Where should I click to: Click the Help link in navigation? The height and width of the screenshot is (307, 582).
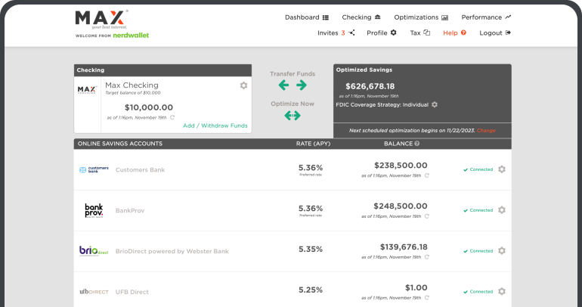pos(454,33)
